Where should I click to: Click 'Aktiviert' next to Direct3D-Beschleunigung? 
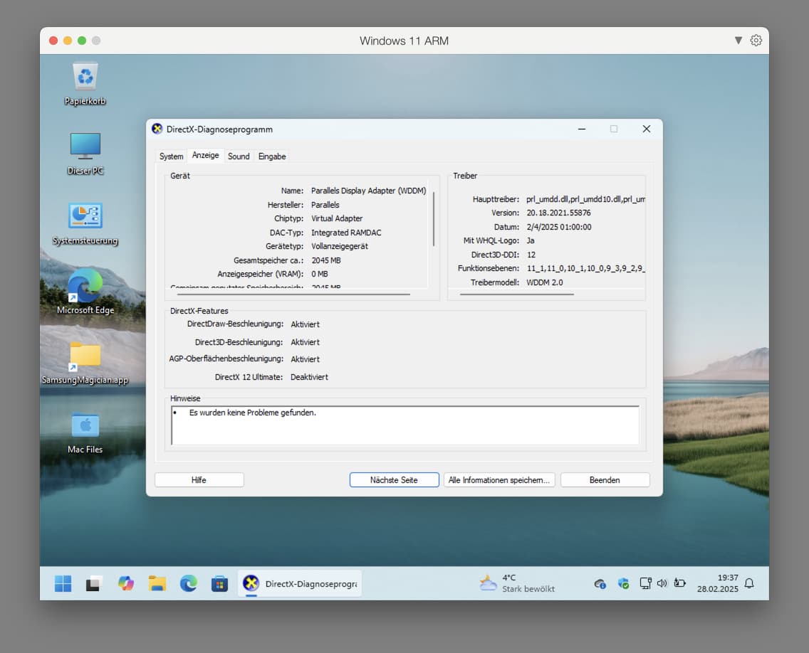tap(305, 342)
